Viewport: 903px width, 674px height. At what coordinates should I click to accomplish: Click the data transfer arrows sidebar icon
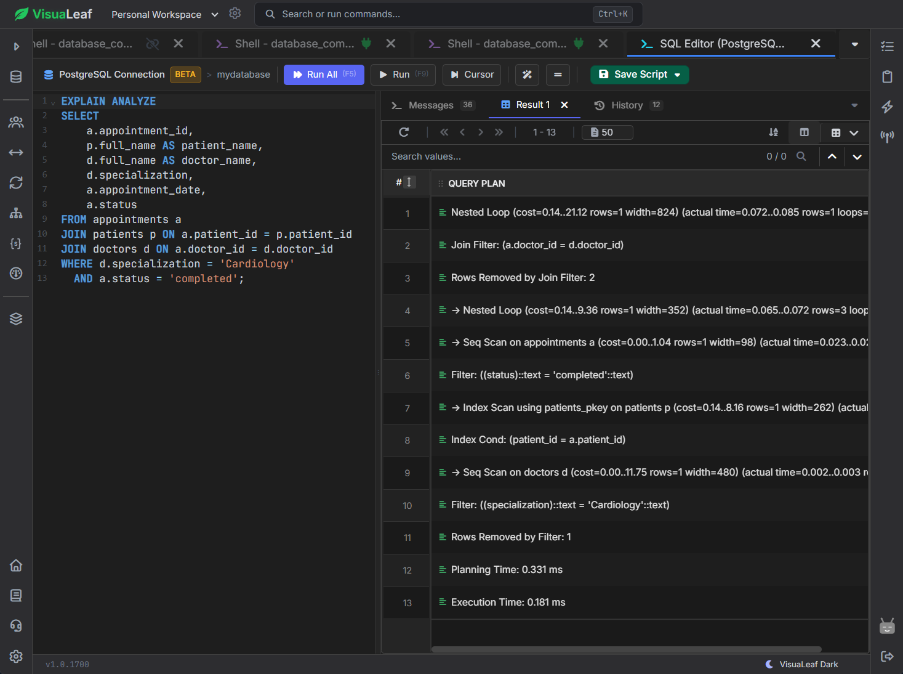[x=16, y=152]
